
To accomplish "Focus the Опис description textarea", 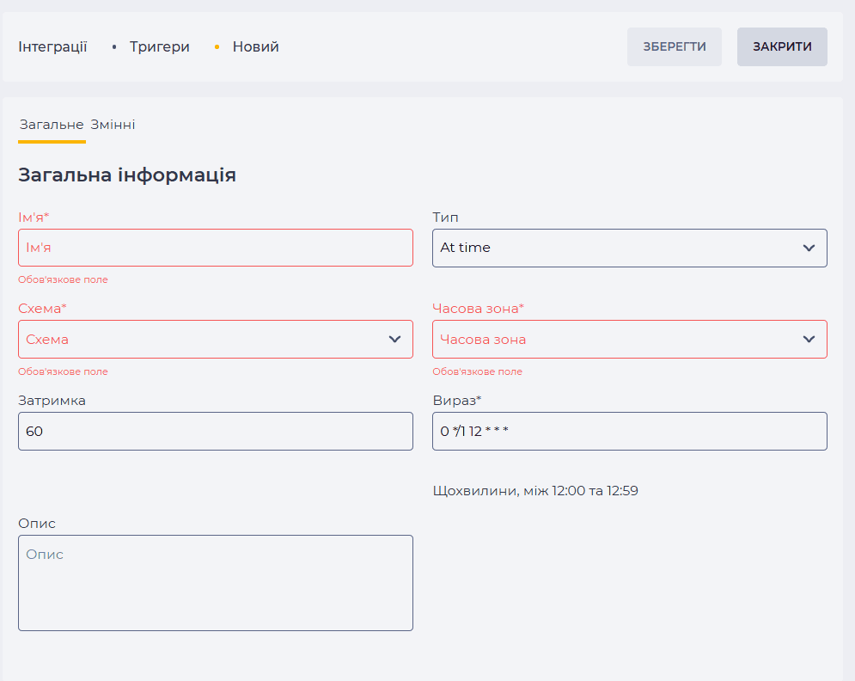I will [216, 583].
